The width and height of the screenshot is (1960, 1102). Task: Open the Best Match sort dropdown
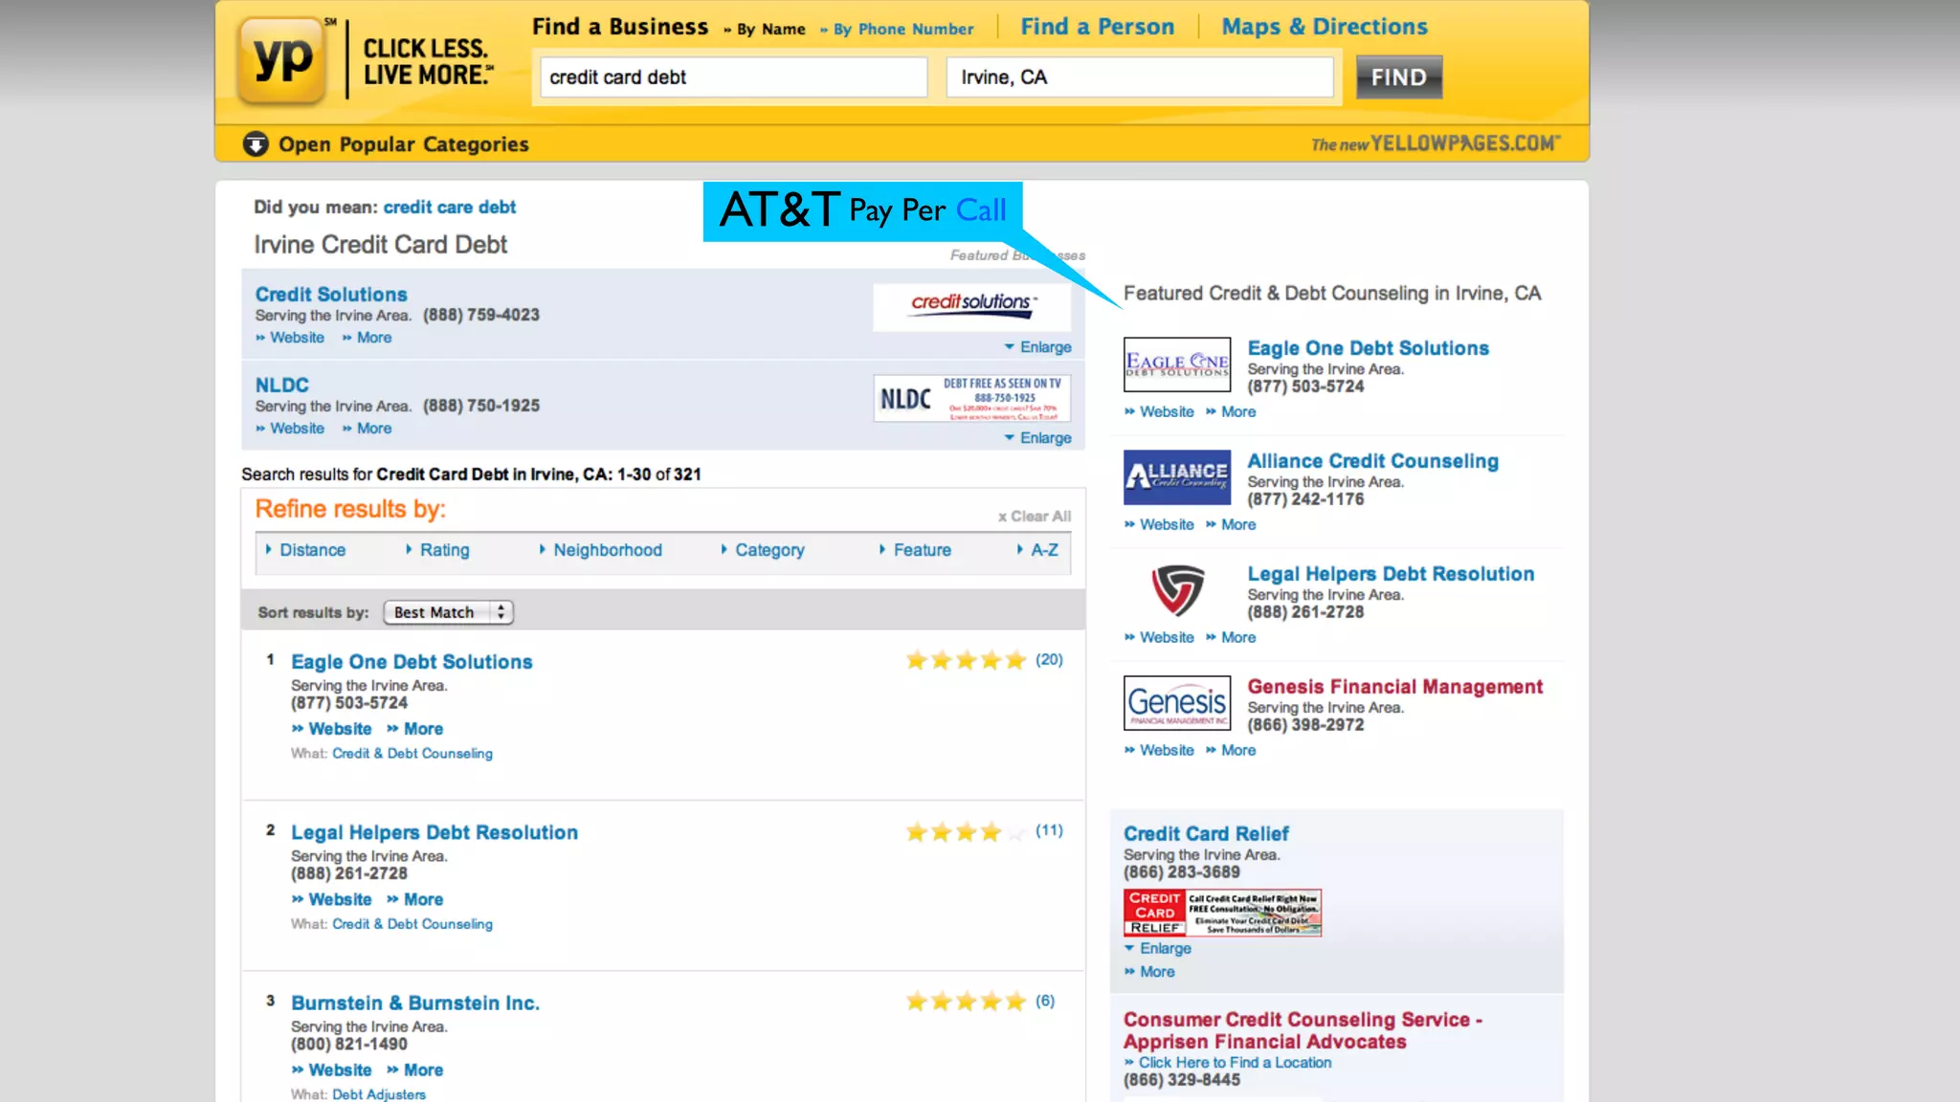click(x=449, y=612)
